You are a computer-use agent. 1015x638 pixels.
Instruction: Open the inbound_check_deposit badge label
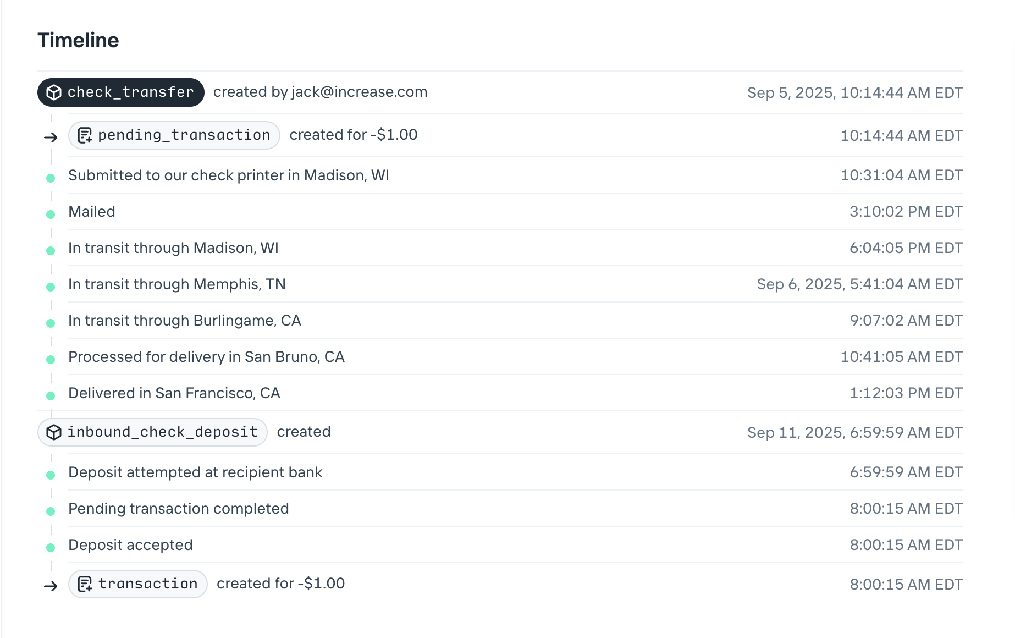click(162, 432)
